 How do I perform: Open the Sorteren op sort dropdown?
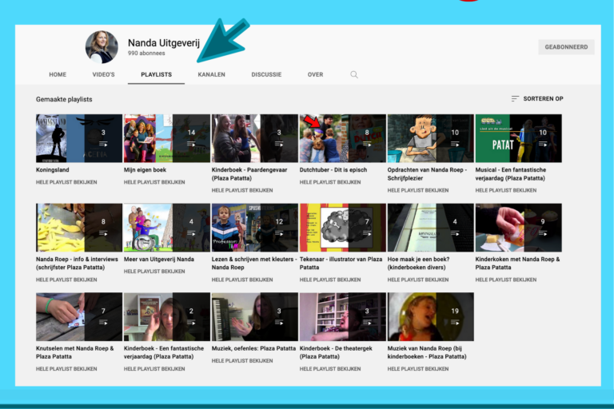[536, 99]
